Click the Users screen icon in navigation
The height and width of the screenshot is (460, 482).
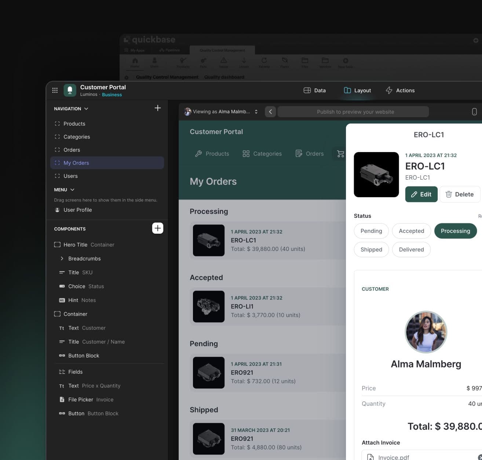[x=57, y=176]
